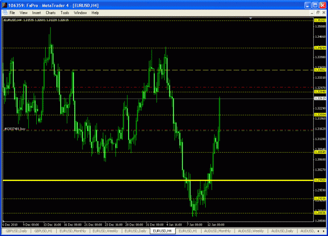
Task: Open the Window menu
Action: pyautogui.click(x=80, y=13)
